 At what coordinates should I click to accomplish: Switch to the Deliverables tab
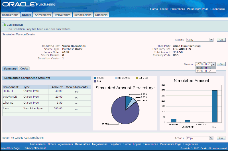[x=62, y=15]
